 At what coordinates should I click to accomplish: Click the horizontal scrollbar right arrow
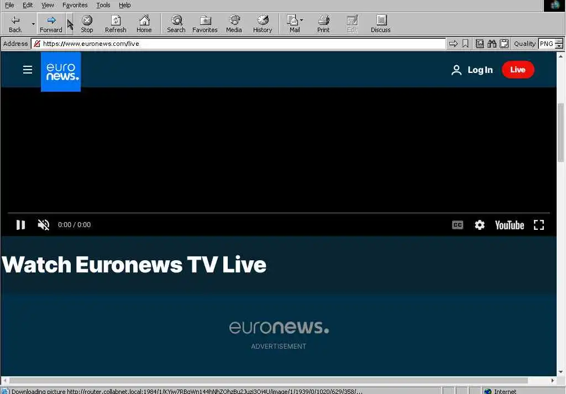553,380
